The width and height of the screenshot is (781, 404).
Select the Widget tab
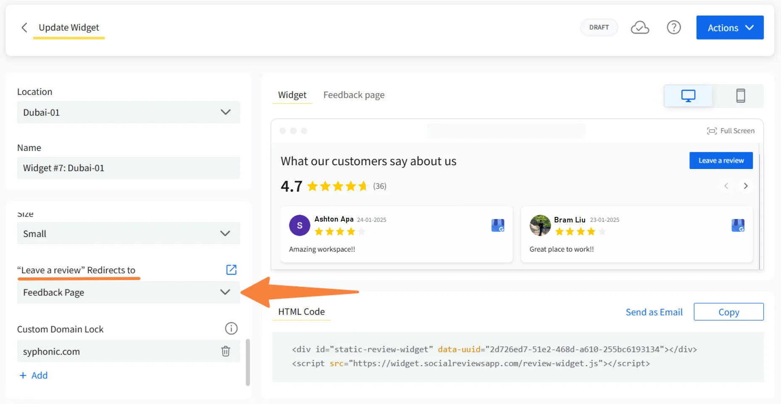coord(292,95)
